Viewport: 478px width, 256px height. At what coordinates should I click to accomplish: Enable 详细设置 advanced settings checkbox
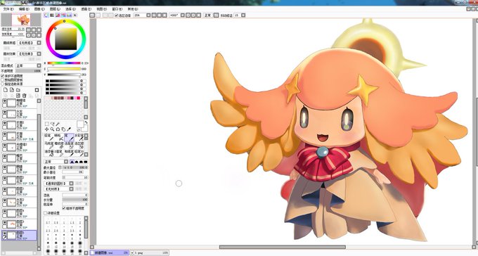click(45, 213)
